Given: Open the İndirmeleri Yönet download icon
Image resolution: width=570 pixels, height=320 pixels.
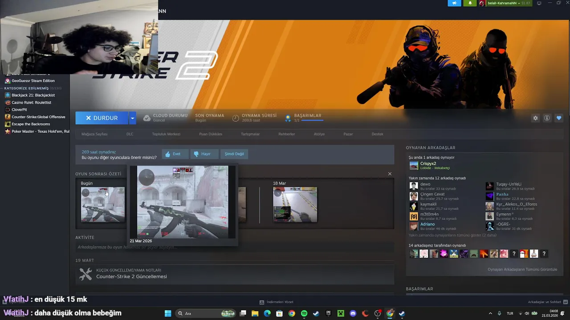Looking at the screenshot, I should [262, 302].
